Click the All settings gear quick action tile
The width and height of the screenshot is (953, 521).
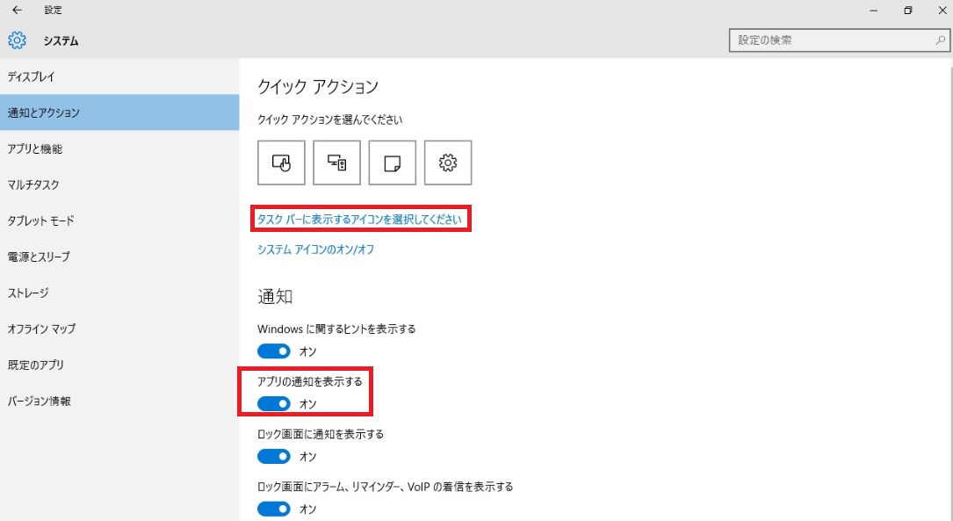click(448, 163)
